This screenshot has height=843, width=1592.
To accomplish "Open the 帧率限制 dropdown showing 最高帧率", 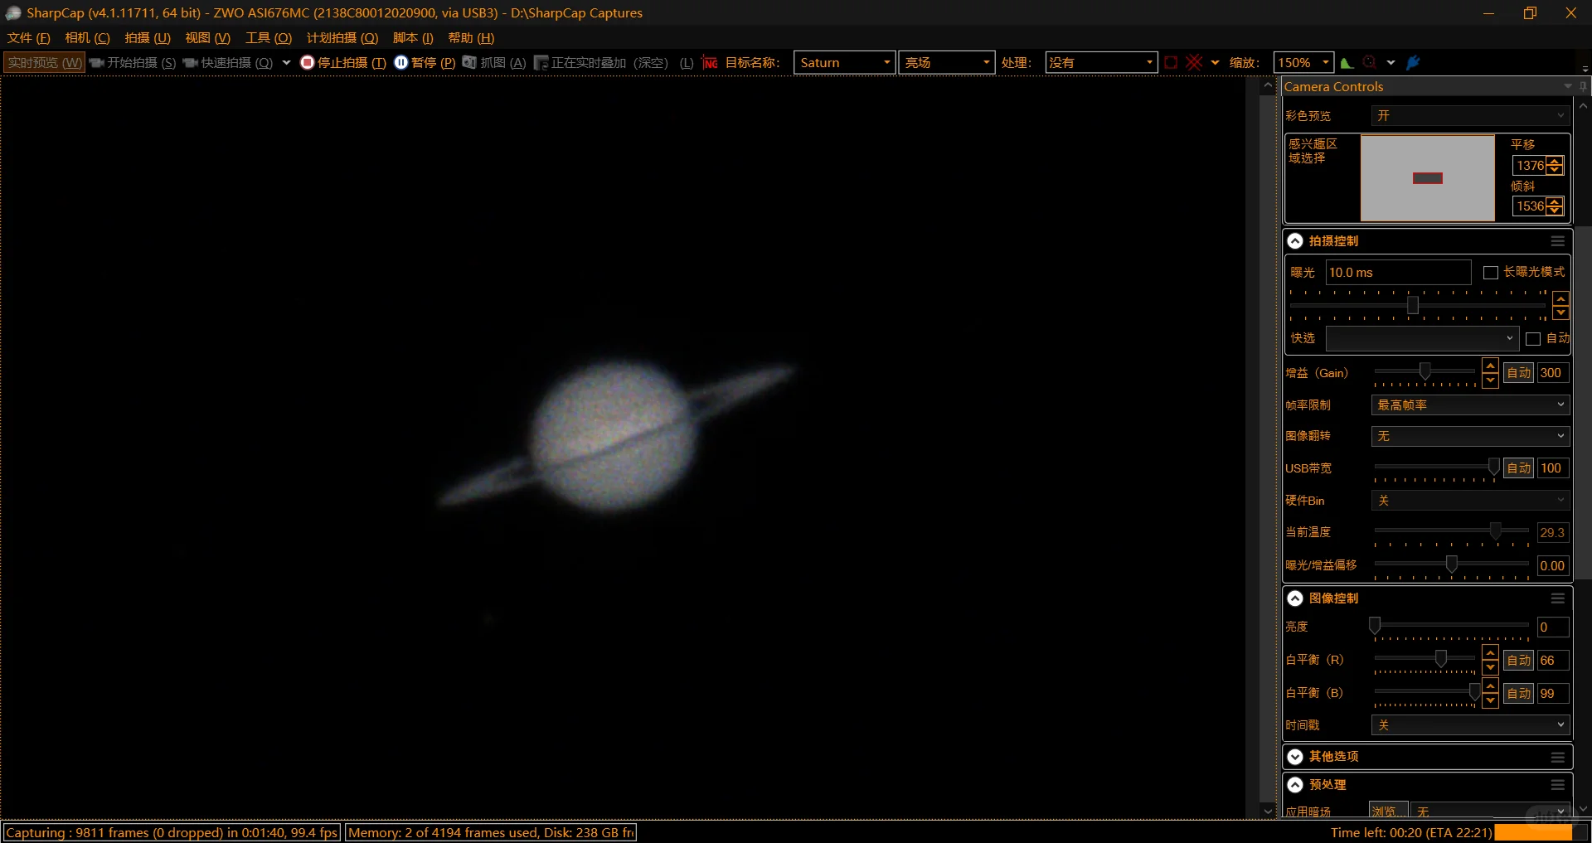I will [1470, 405].
